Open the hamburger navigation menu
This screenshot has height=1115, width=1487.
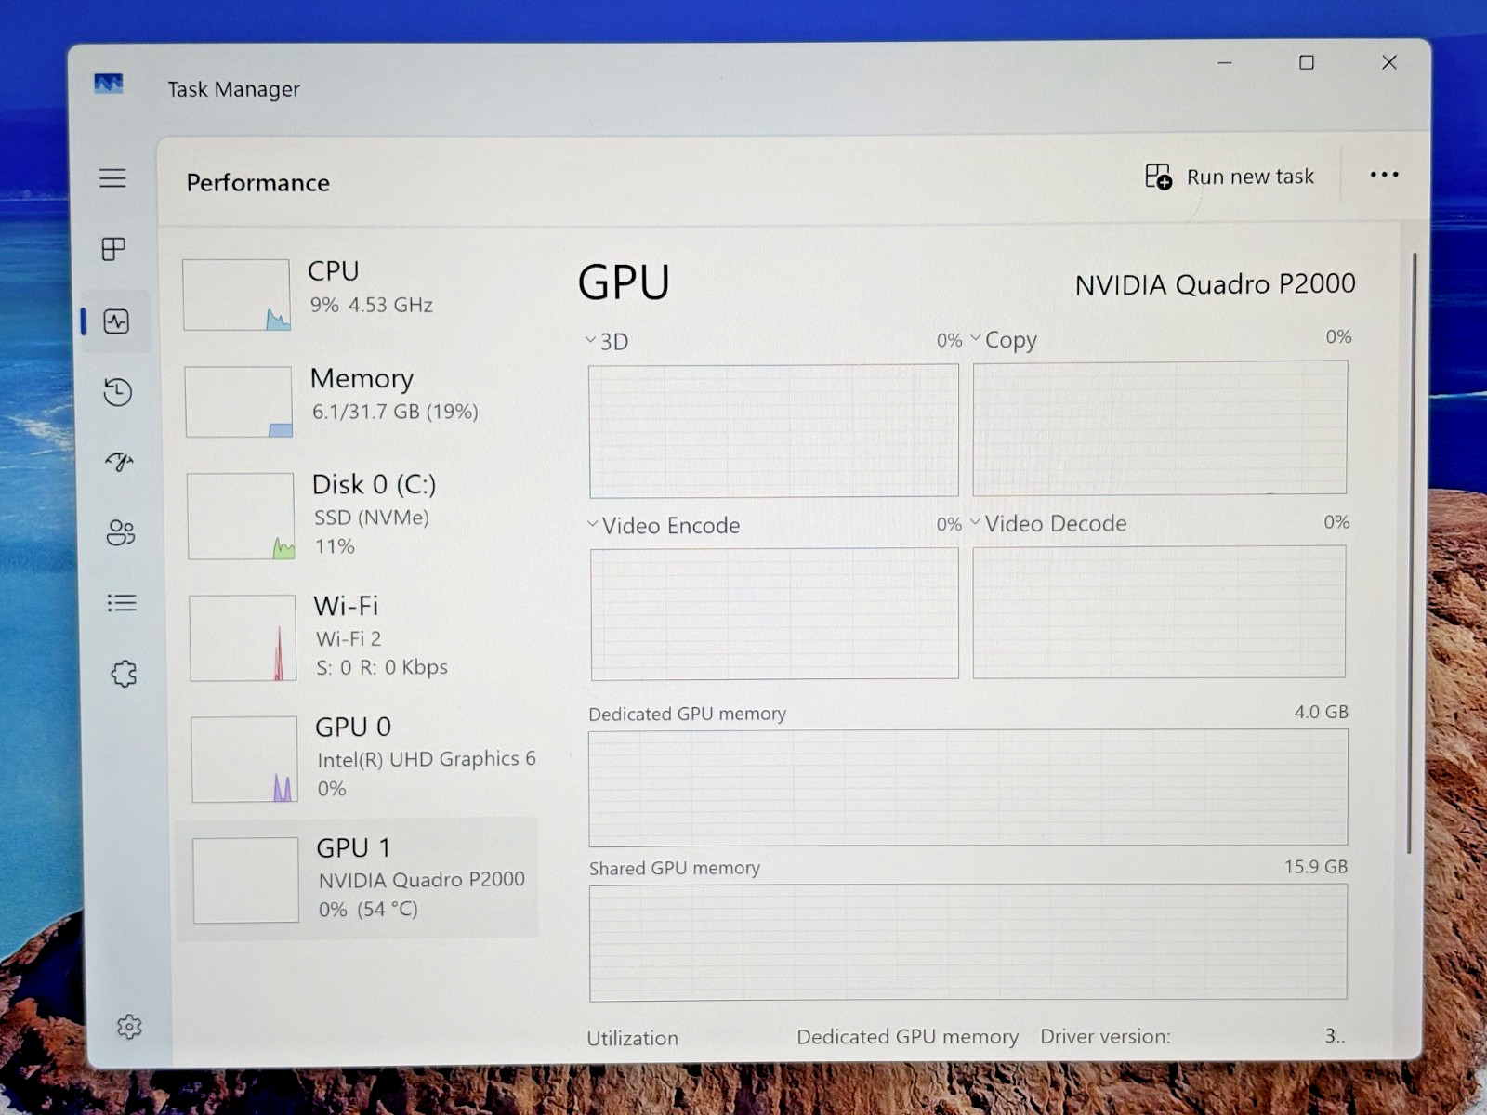(x=112, y=177)
